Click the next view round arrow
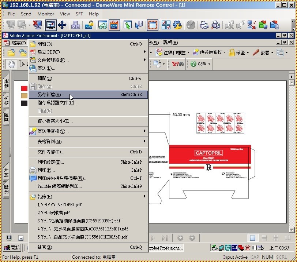The height and width of the screenshot is (262, 297). (192, 238)
